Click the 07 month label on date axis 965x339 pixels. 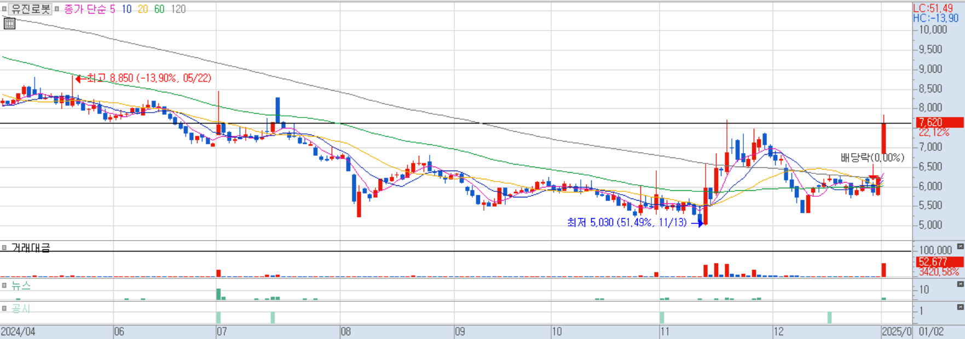(222, 331)
